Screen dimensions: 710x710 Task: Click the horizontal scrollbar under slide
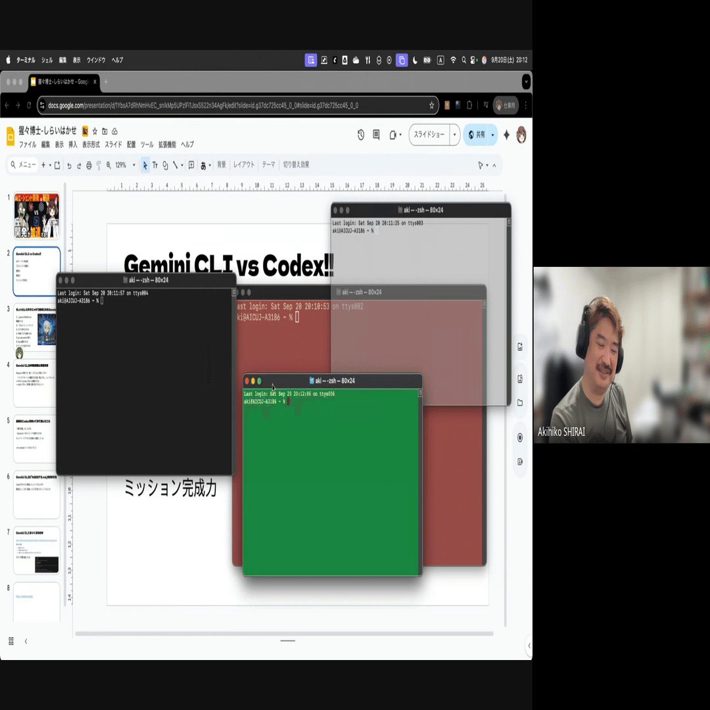[285, 634]
